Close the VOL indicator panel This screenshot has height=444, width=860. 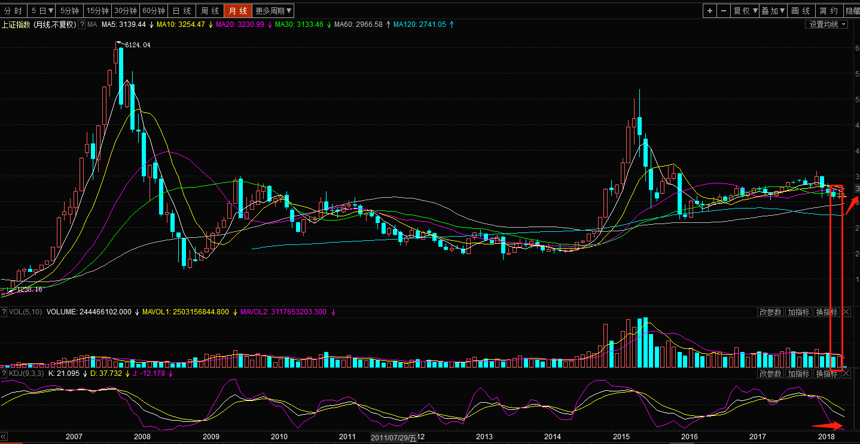(846, 312)
